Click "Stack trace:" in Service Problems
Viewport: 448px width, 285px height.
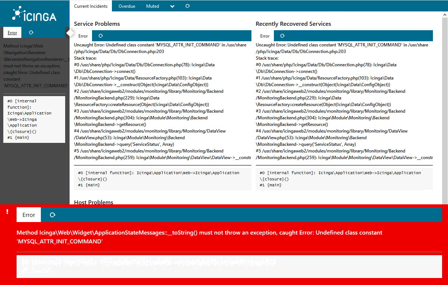pyautogui.click(x=85, y=58)
